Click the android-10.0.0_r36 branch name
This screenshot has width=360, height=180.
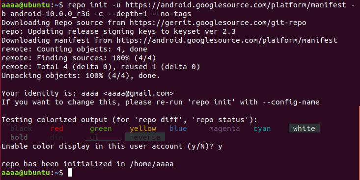[50, 14]
